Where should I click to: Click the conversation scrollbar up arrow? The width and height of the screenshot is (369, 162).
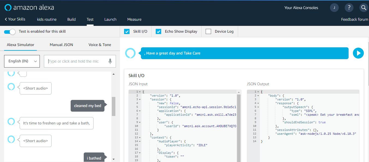tap(113, 74)
